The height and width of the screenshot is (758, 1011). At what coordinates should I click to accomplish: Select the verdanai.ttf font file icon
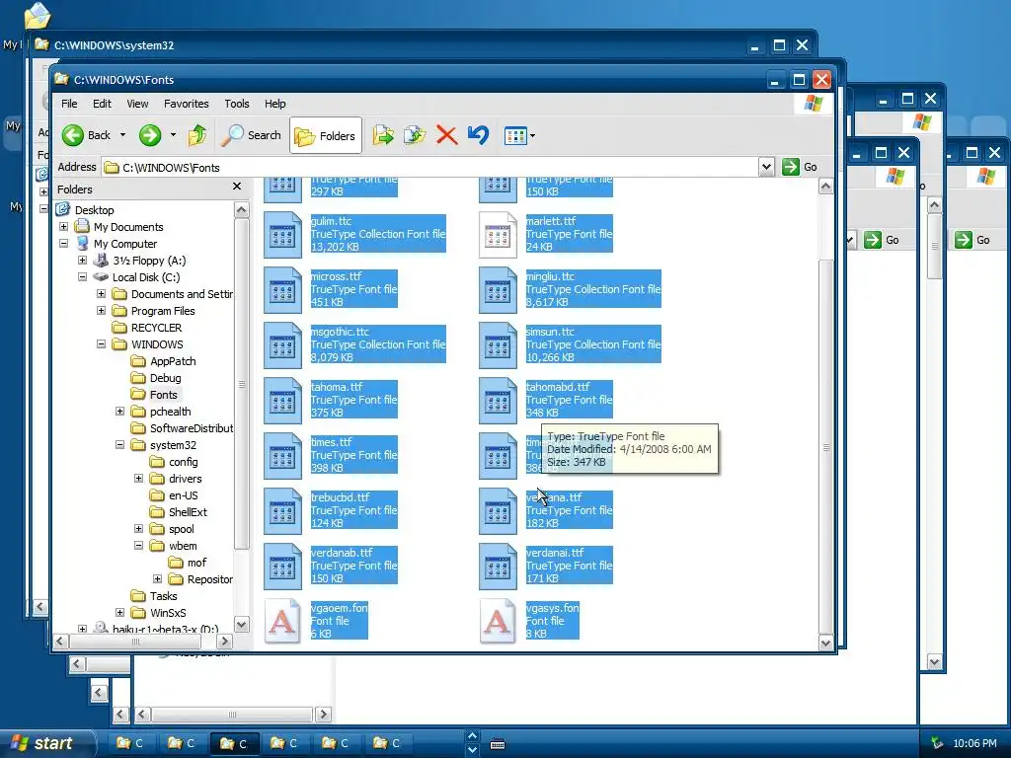[498, 568]
